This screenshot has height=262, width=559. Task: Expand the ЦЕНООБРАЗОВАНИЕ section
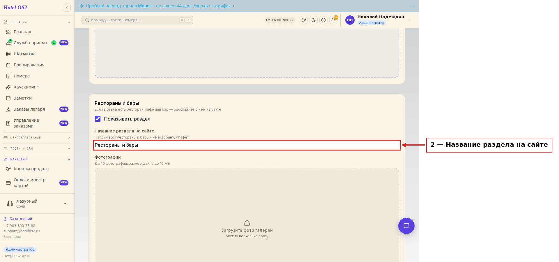point(37,138)
